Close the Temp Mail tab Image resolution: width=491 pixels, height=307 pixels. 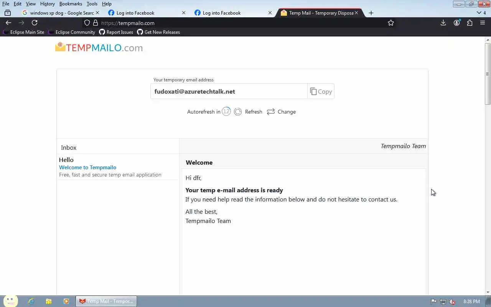356,13
